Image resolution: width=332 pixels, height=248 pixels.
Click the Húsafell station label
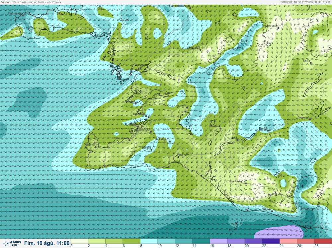194,48
